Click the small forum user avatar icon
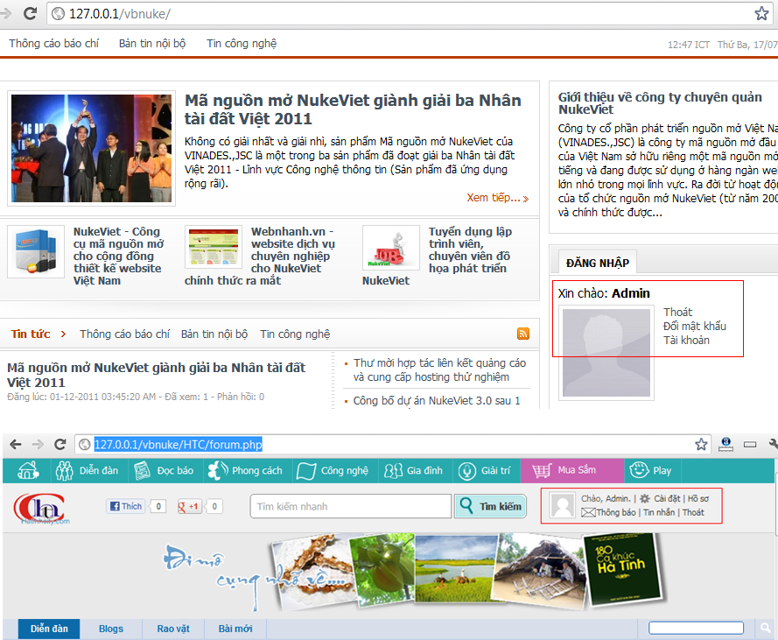 (x=563, y=505)
